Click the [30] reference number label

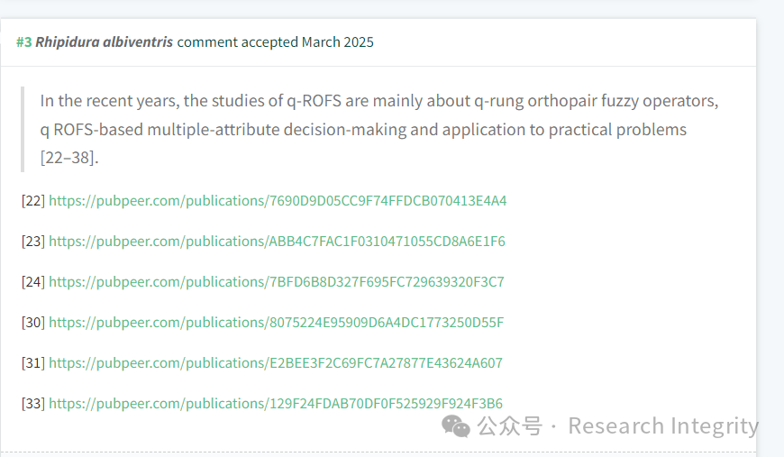(33, 322)
